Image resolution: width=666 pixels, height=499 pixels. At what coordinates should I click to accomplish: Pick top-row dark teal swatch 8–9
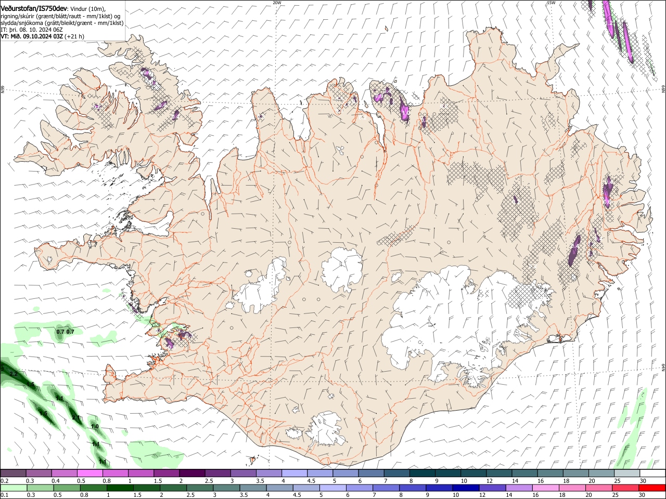[x=422, y=474]
